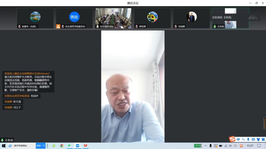Click the Sogou input voice microphone icon
The height and width of the screenshot is (149, 266).
pyautogui.click(x=248, y=139)
